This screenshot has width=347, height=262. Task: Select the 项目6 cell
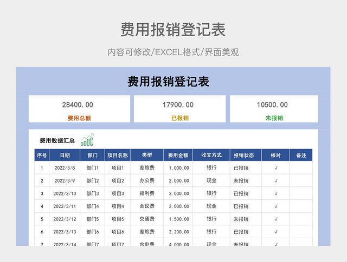118,232
